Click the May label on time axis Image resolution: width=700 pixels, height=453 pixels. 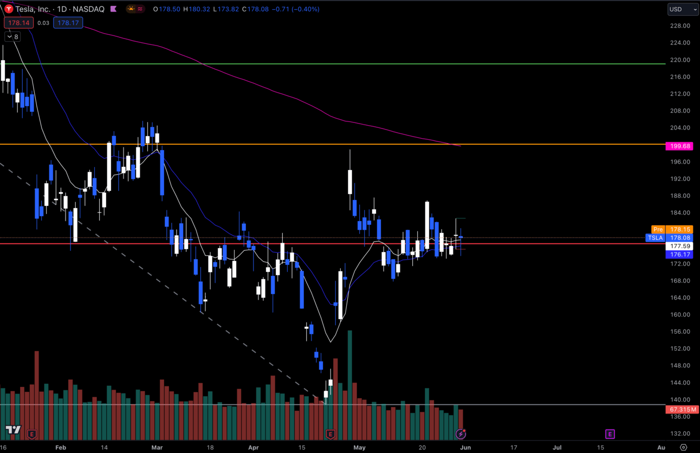click(359, 448)
